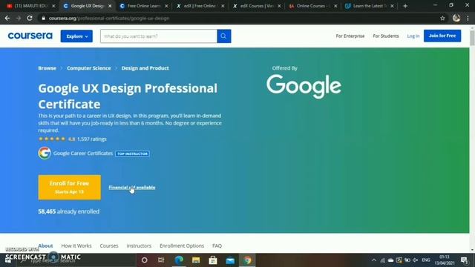This screenshot has width=475, height=267.
Task: Click the Coursera logo
Action: (x=30, y=36)
